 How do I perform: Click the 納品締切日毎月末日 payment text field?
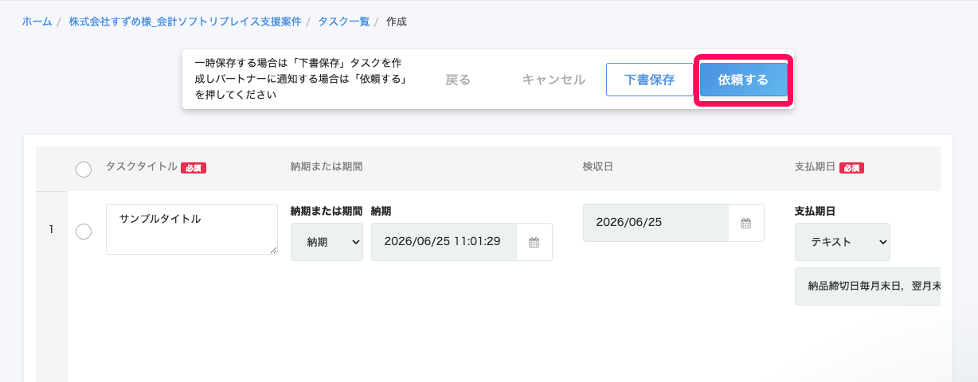coord(867,286)
